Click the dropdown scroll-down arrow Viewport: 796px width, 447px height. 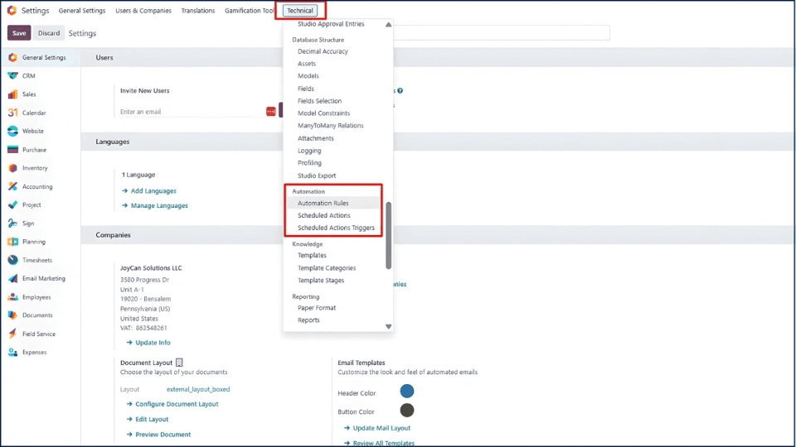tap(388, 327)
